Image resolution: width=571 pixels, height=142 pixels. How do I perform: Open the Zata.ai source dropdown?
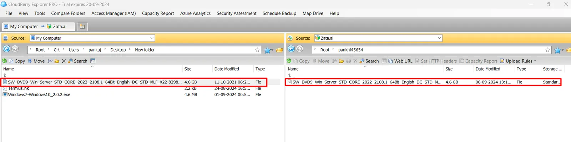(439, 38)
